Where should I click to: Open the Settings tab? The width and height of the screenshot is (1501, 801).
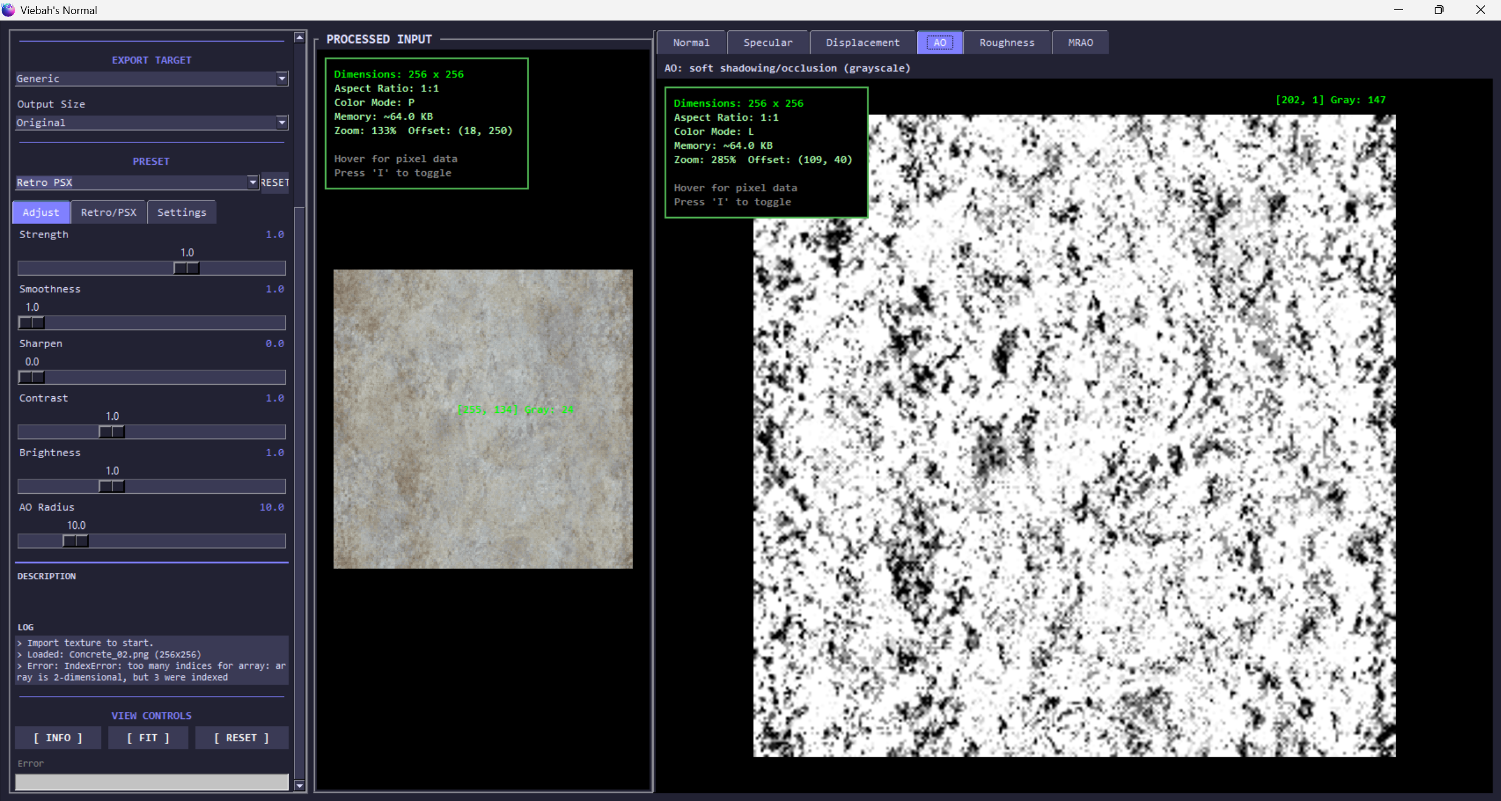point(181,212)
